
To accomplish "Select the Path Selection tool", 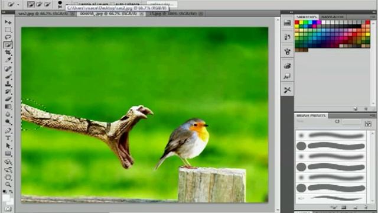I will [x=8, y=146].
